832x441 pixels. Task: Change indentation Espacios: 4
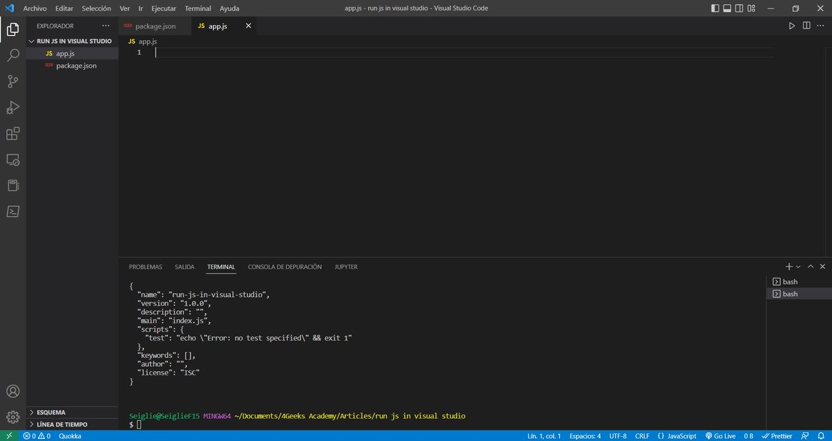point(584,436)
